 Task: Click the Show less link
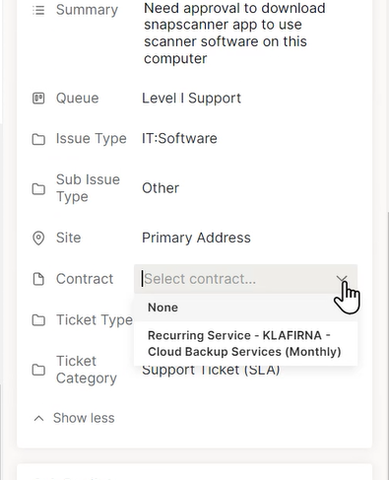click(84, 418)
